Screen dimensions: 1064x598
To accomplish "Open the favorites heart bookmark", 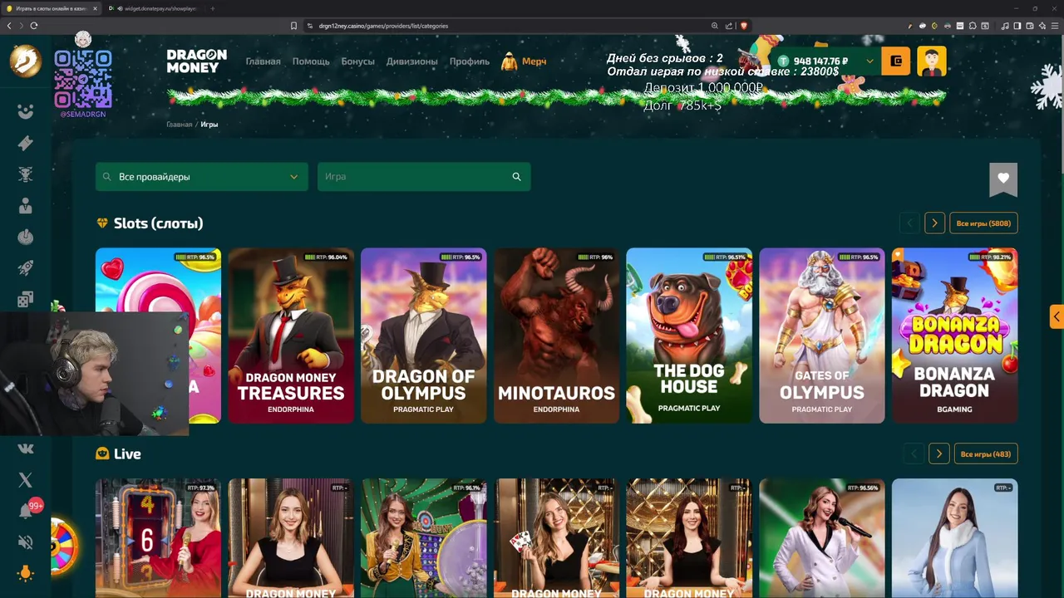I will [1003, 179].
